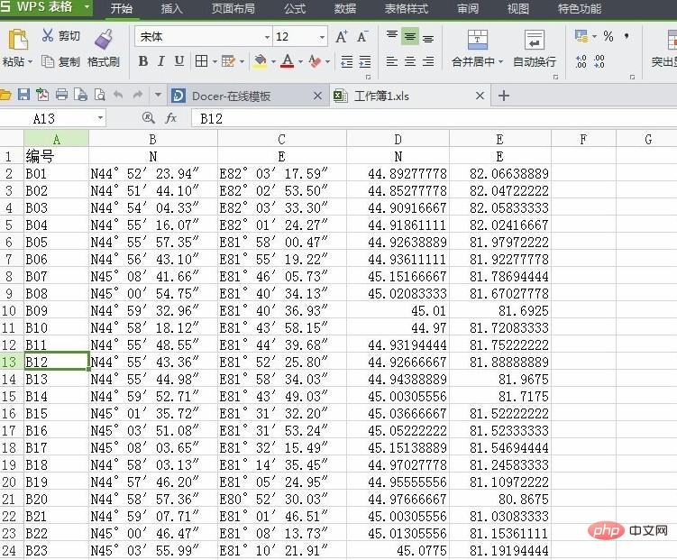Align text right
677x560 pixels.
pyautogui.click(x=428, y=61)
